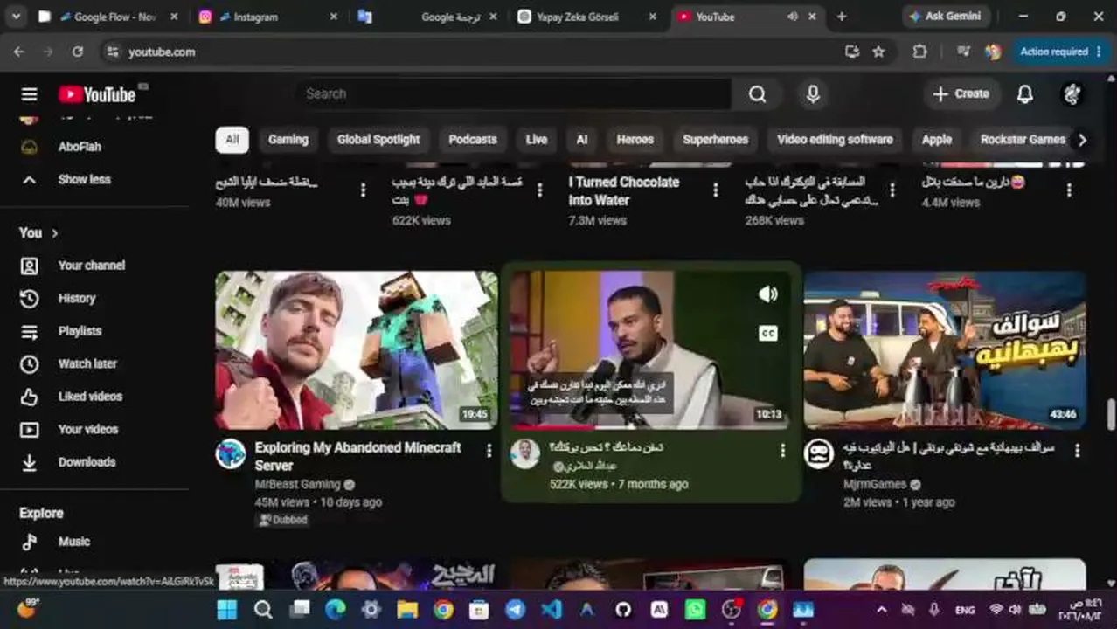Select the Rockstar Games chip
Image resolution: width=1117 pixels, height=629 pixels.
tap(1022, 140)
